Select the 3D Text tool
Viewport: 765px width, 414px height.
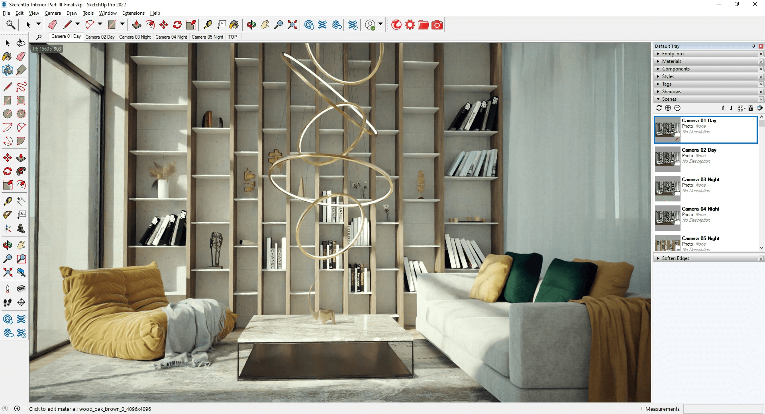coord(21,228)
